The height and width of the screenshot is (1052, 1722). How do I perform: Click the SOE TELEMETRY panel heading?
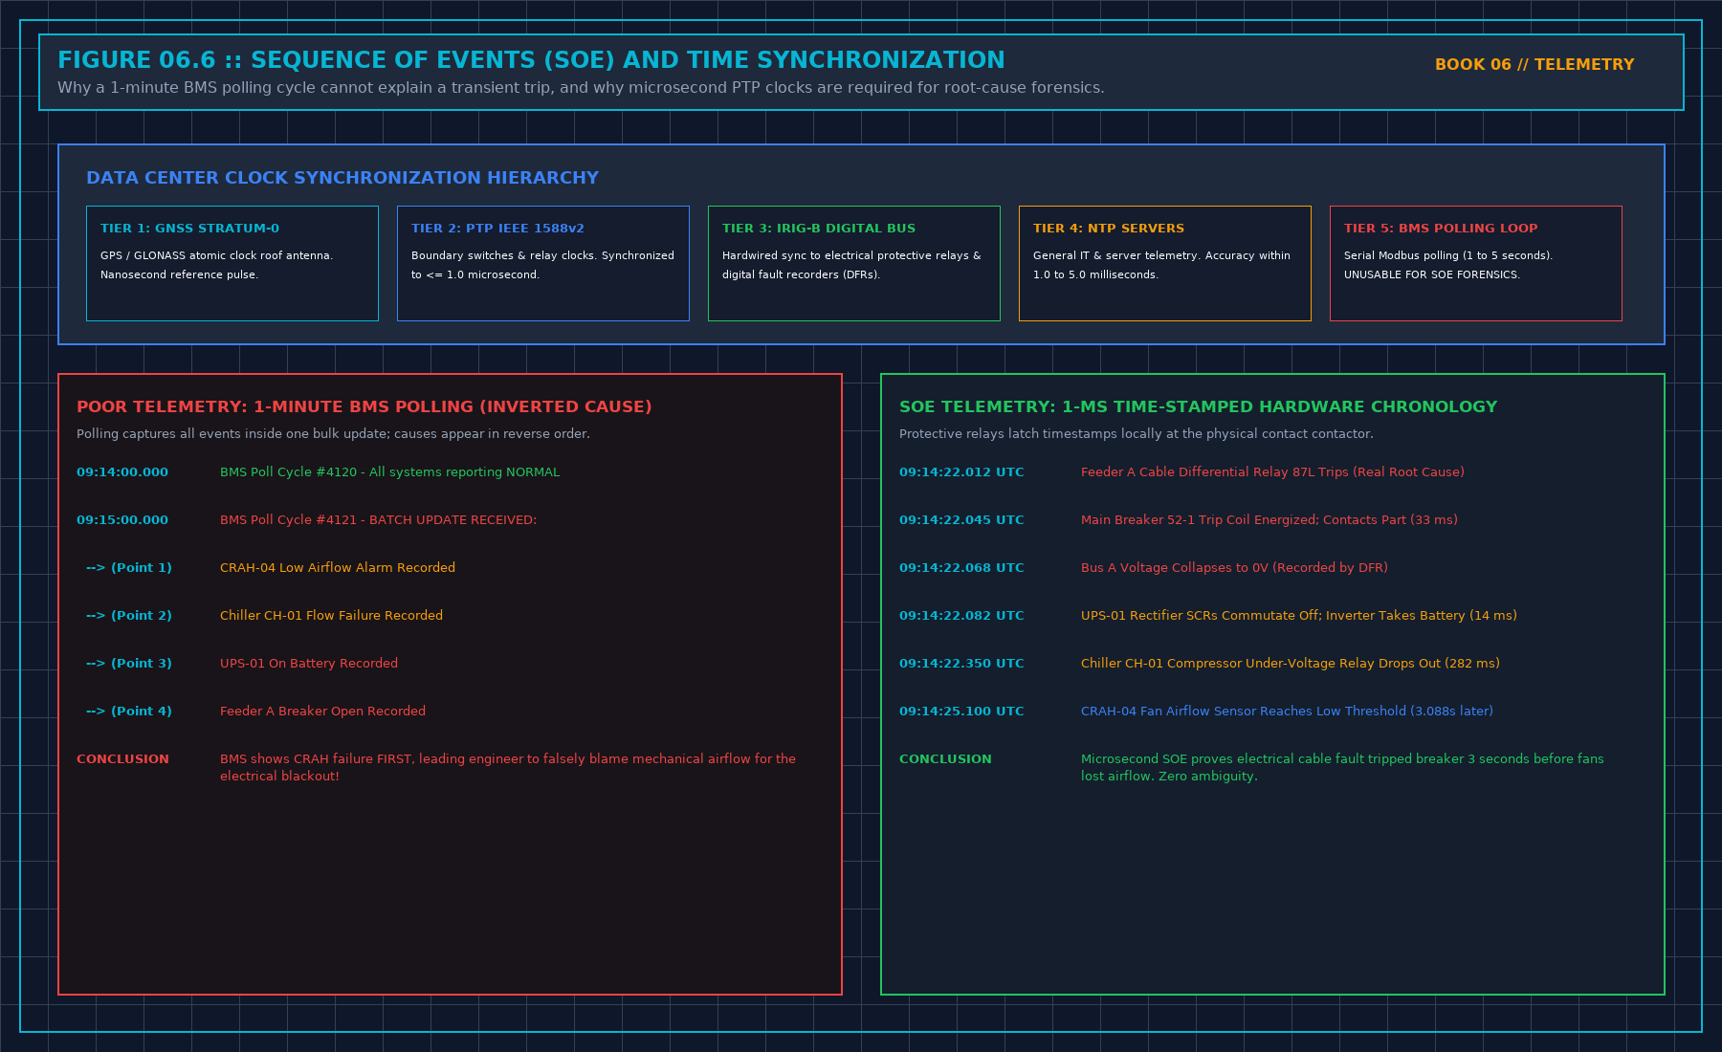click(x=1198, y=406)
